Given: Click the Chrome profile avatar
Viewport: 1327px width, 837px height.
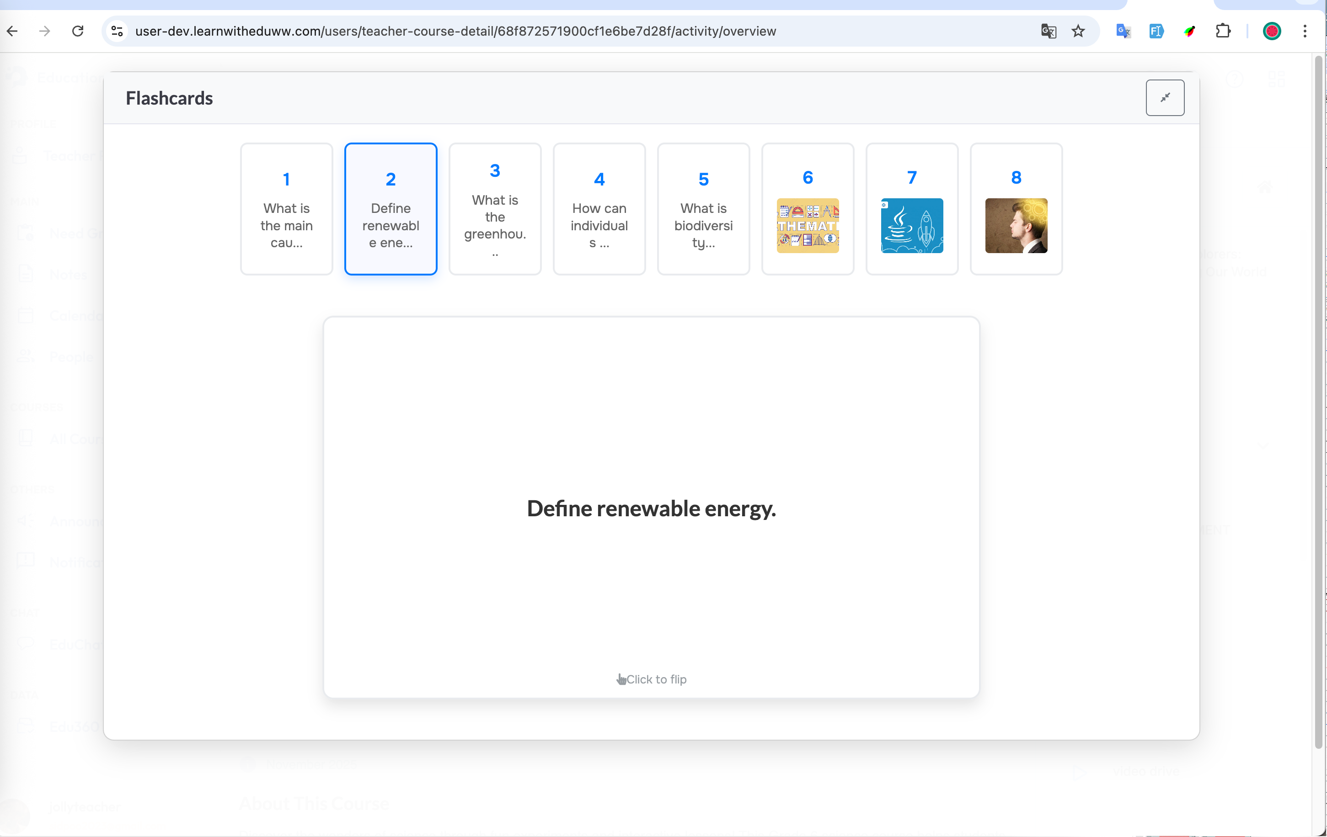Looking at the screenshot, I should (1271, 32).
